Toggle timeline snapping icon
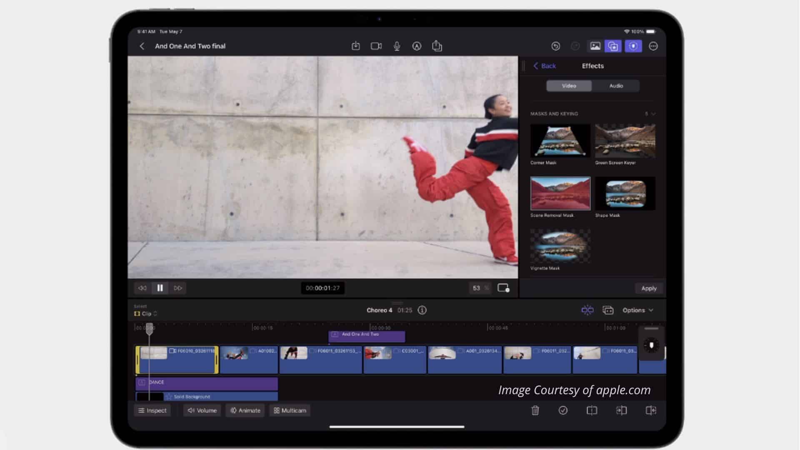The height and width of the screenshot is (450, 800). click(587, 310)
